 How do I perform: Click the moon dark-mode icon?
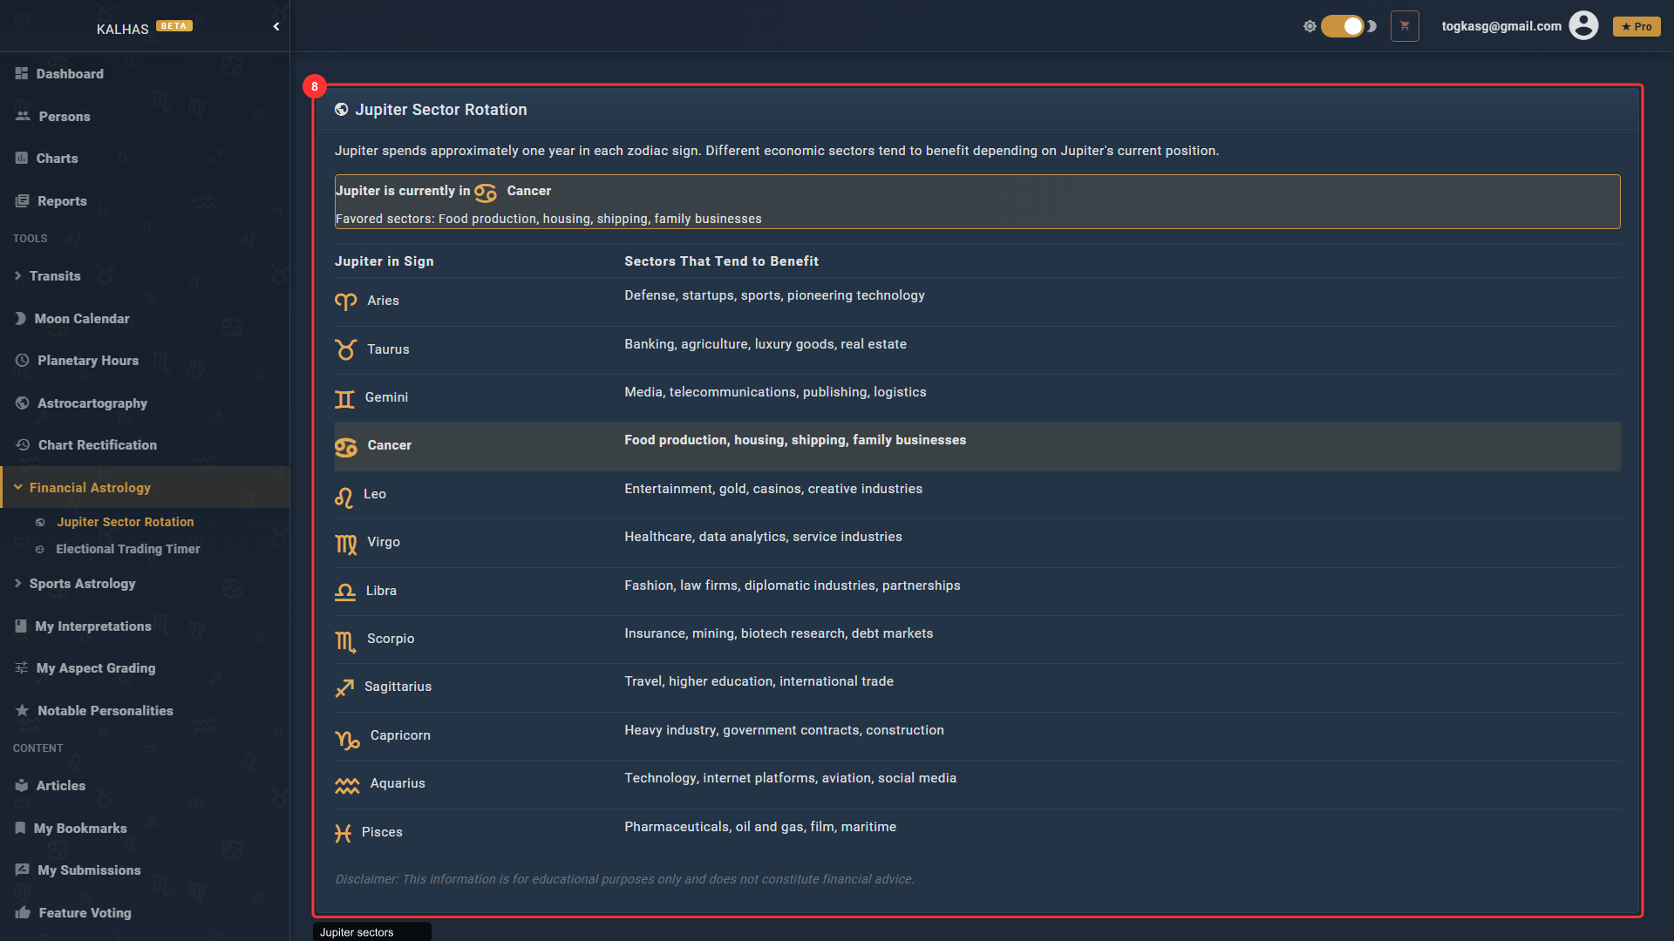1372,26
